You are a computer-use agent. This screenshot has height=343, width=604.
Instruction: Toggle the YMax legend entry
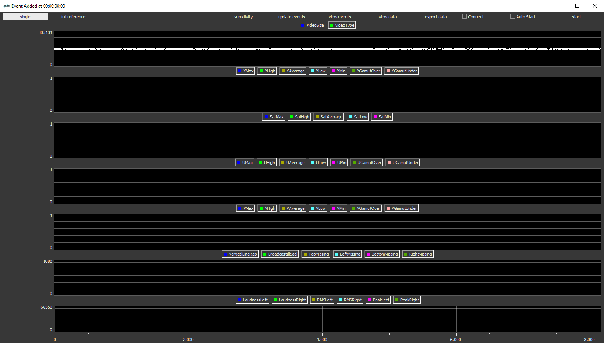[246, 71]
